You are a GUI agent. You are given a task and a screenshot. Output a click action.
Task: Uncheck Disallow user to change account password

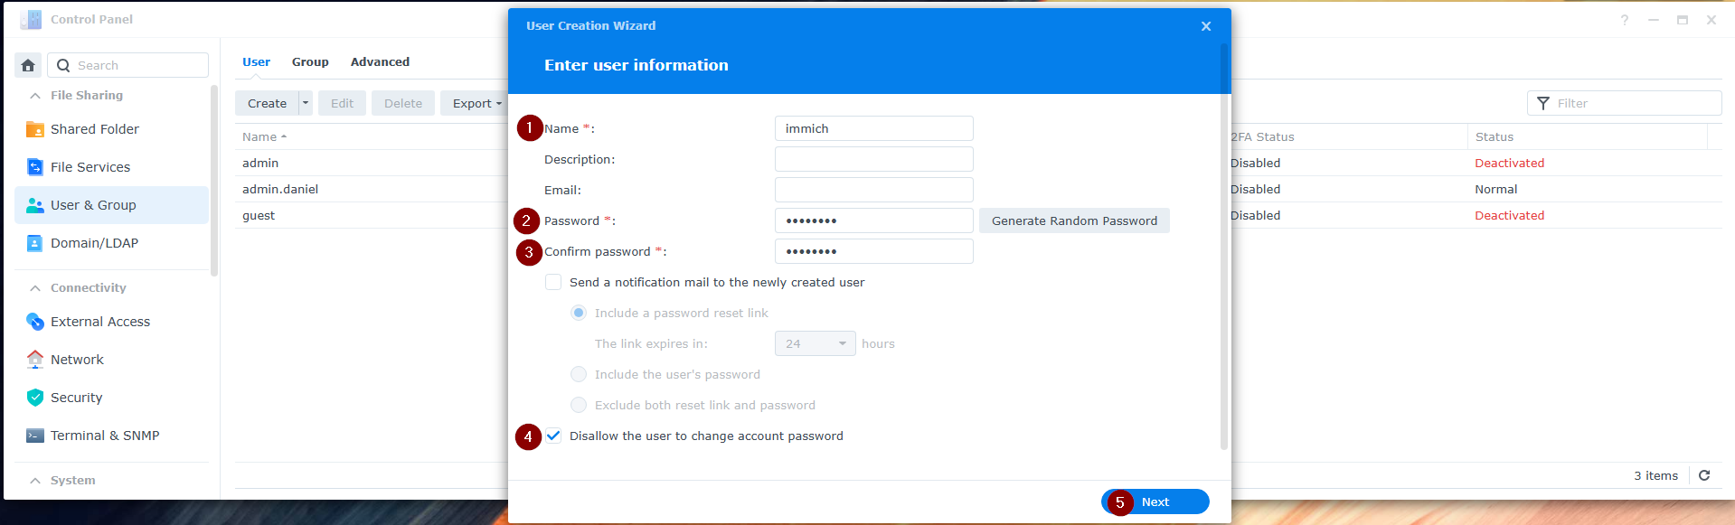(553, 436)
